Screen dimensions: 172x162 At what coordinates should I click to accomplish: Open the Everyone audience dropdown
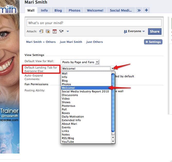(x=134, y=31)
